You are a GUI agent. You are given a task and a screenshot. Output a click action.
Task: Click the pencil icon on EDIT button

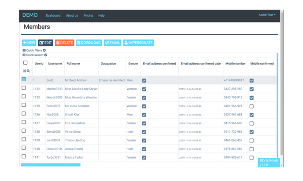[41, 43]
